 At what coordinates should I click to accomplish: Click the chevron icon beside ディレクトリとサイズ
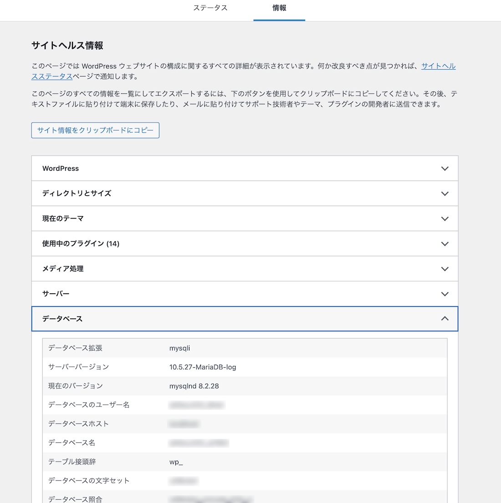click(445, 193)
